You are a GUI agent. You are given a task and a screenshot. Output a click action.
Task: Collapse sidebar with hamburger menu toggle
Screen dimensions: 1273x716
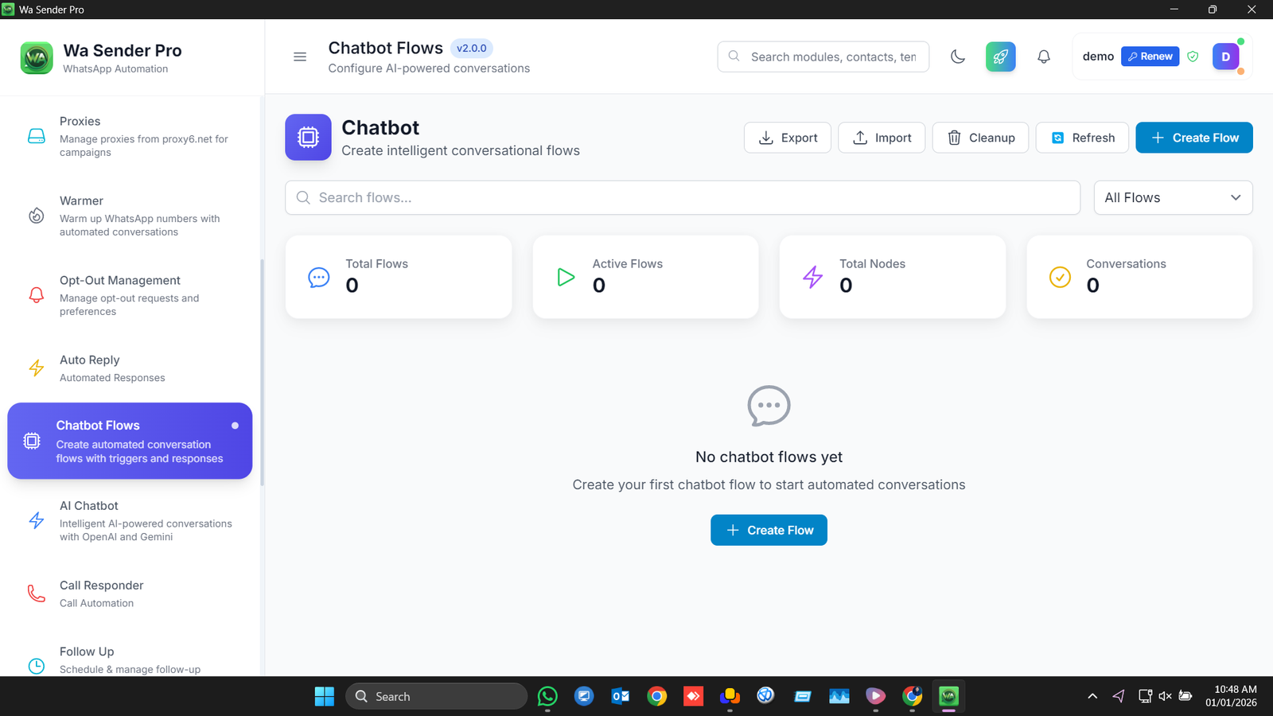300,56
